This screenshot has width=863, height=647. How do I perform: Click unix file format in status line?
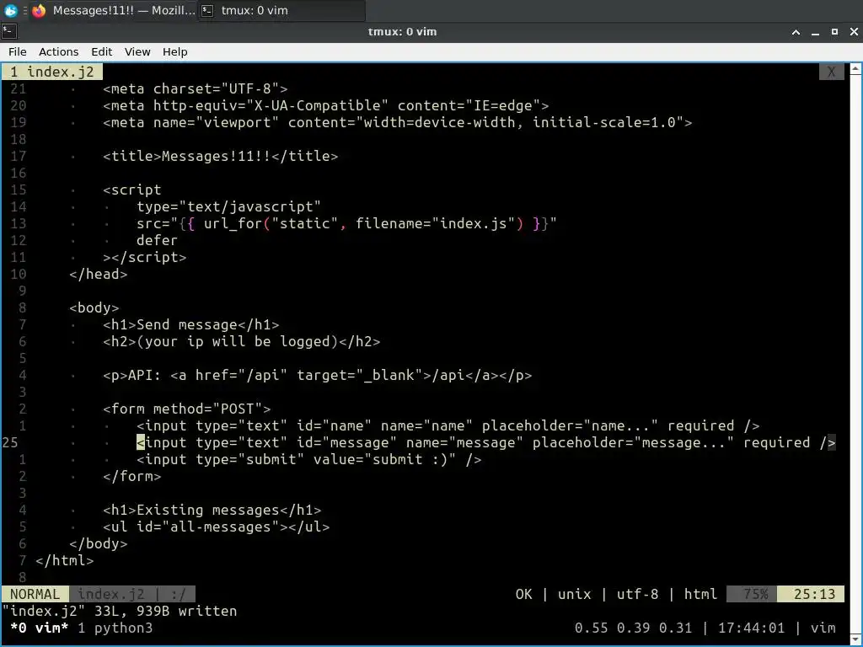pos(574,594)
